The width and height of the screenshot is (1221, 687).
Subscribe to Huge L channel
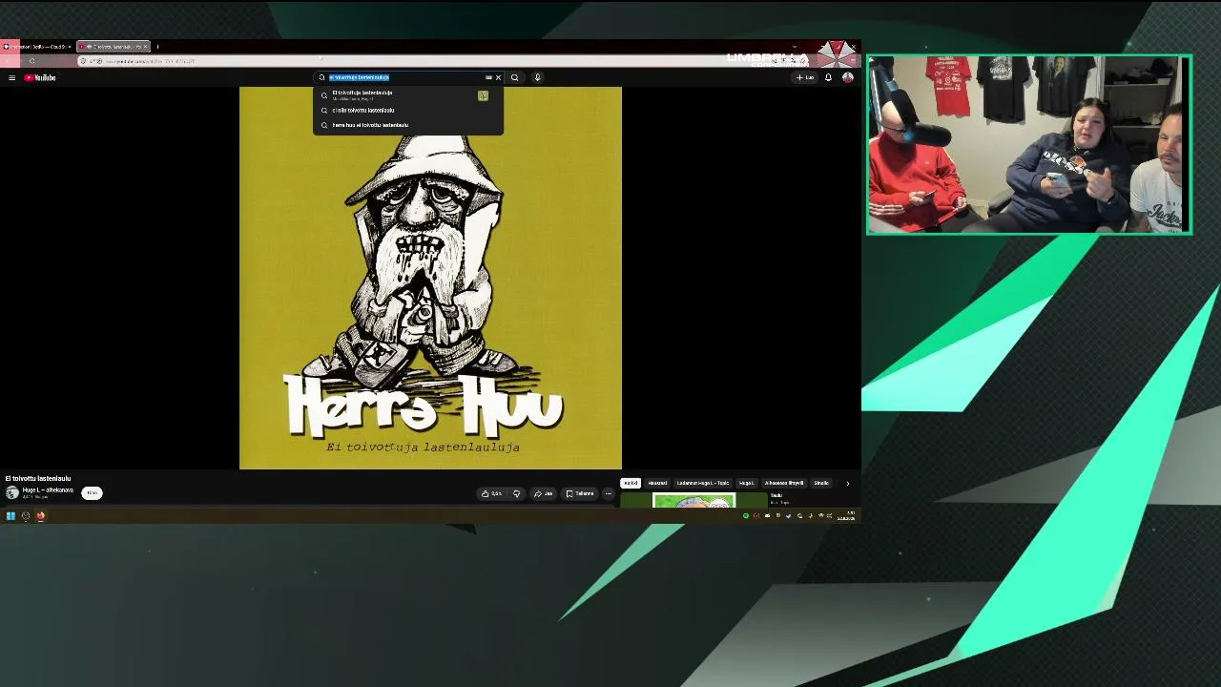(92, 493)
